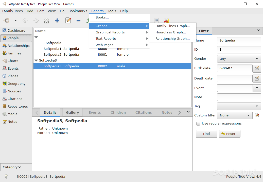Open the Text Reports submenu
The height and width of the screenshot is (182, 263).
tap(119, 39)
